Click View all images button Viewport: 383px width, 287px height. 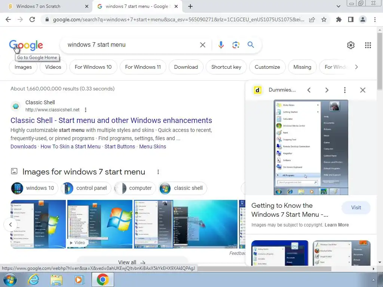pos(132,262)
